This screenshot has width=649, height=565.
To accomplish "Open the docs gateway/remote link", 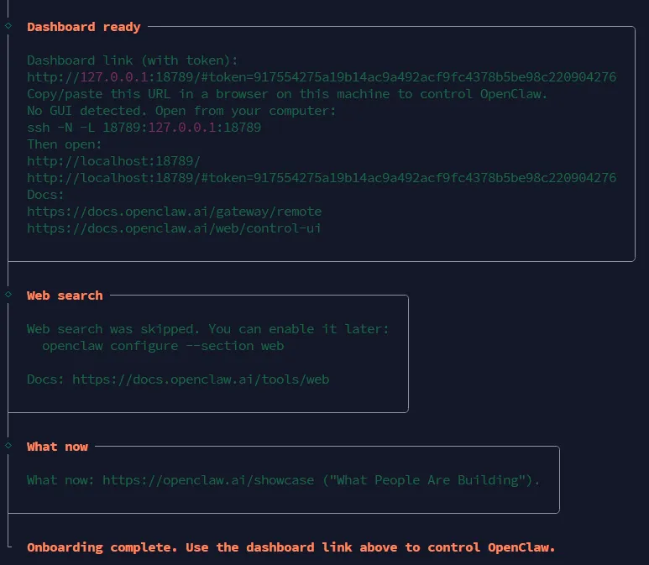I will (x=175, y=212).
